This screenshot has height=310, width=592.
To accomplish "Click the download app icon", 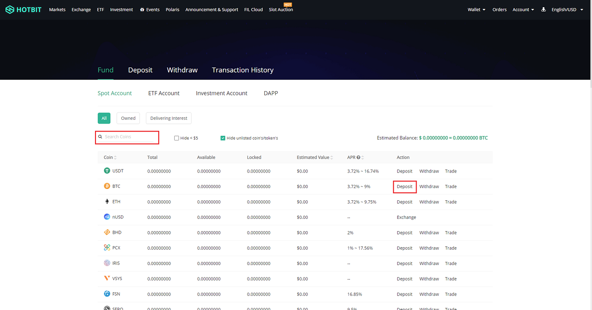I will (x=543, y=9).
